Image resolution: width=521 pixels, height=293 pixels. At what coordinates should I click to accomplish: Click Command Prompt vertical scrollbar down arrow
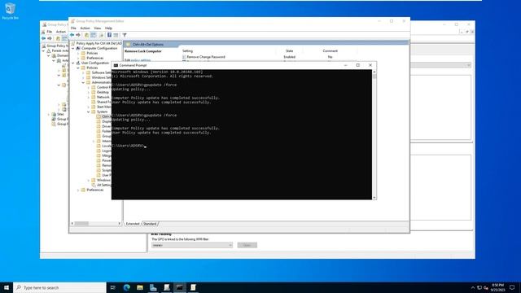point(374,198)
